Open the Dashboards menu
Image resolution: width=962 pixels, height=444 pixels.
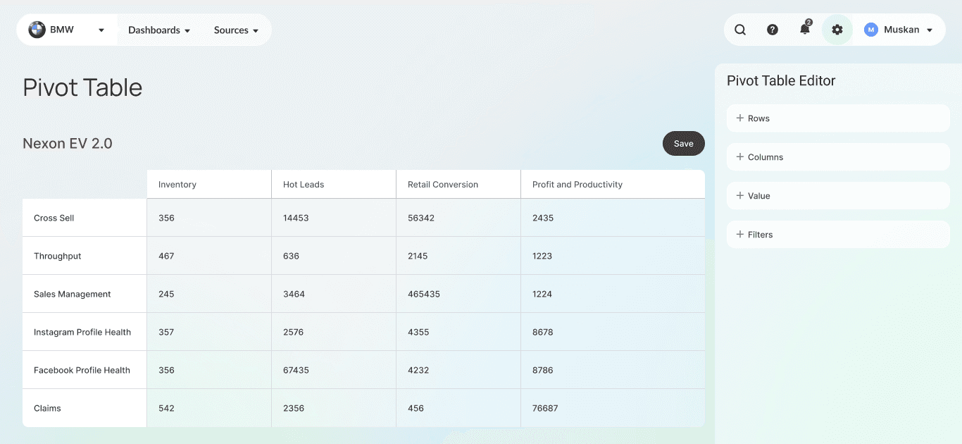pyautogui.click(x=159, y=30)
